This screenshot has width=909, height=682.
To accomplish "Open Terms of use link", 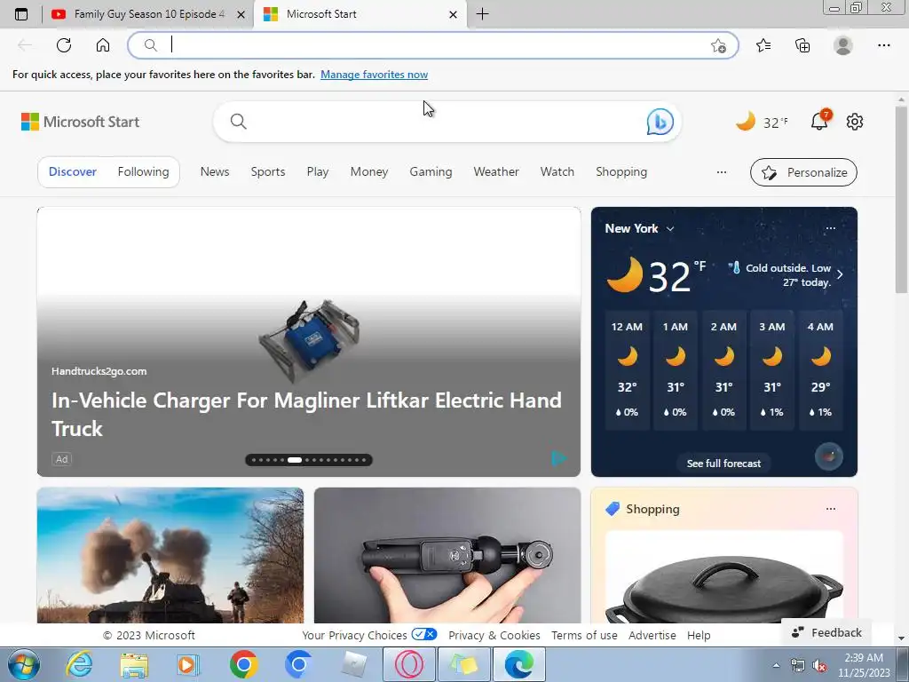I will [584, 635].
